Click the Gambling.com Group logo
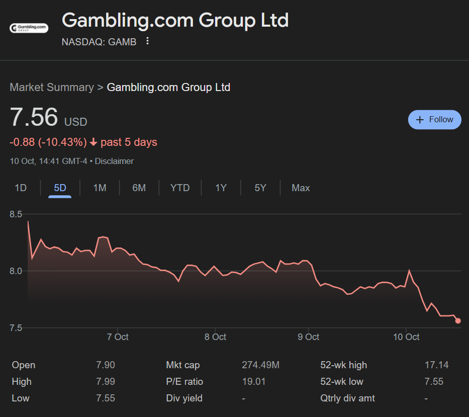This screenshot has height=417, width=469. pos(29,28)
